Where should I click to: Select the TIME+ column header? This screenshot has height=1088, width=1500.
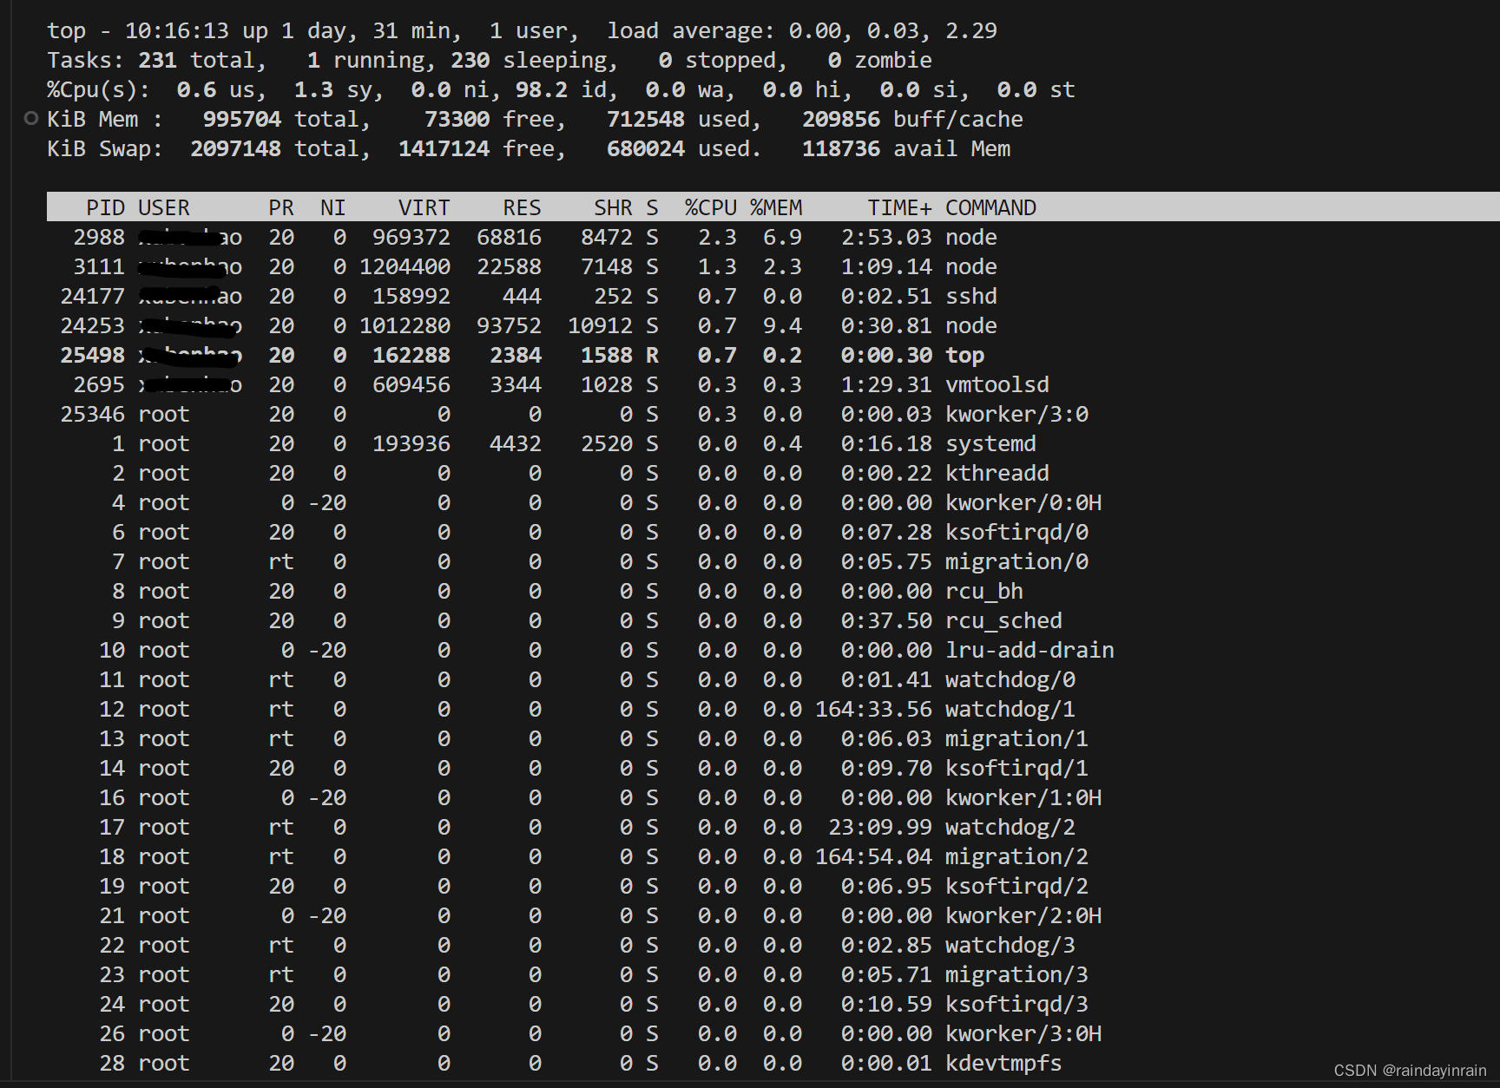899,208
